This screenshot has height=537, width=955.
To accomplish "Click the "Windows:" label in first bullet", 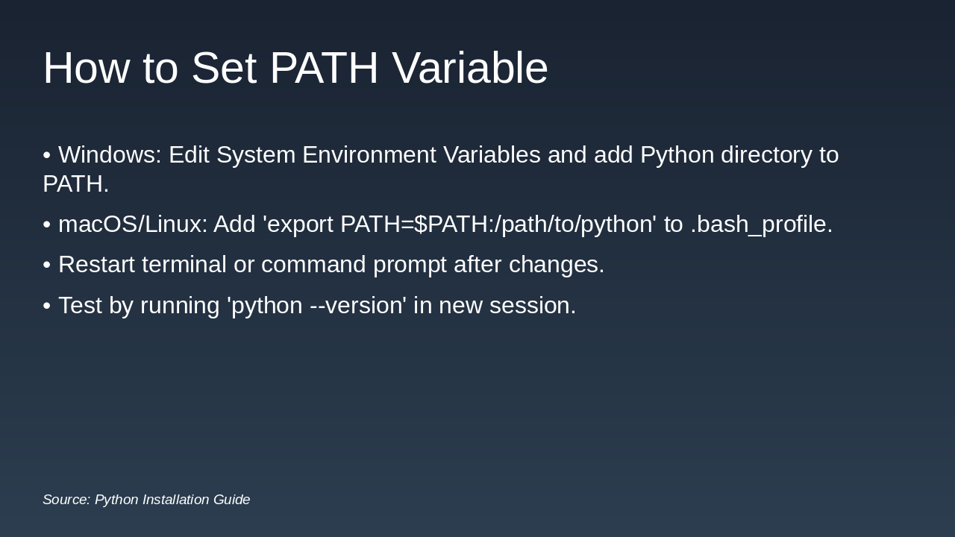I will point(110,155).
